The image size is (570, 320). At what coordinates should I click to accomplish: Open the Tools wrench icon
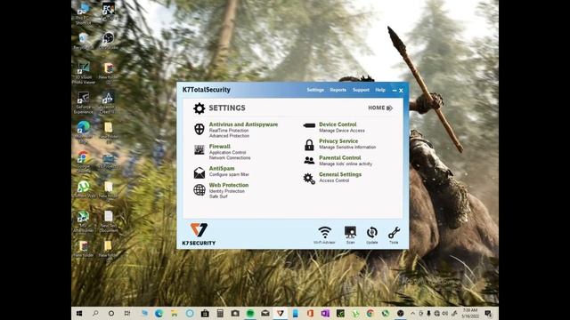point(394,235)
